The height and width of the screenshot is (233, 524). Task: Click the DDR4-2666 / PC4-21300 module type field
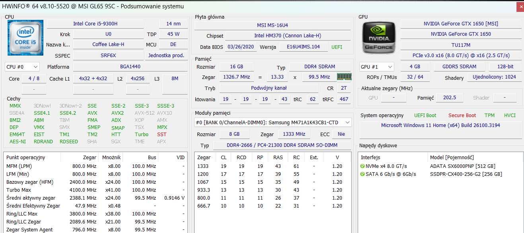[x=282, y=145]
